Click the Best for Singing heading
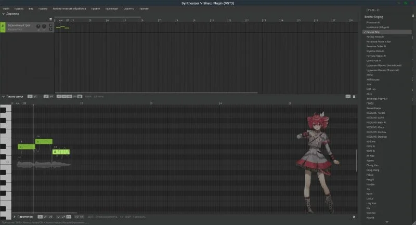 click(x=373, y=17)
